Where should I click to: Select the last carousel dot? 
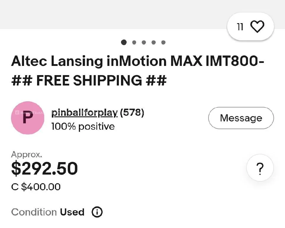[x=163, y=42]
